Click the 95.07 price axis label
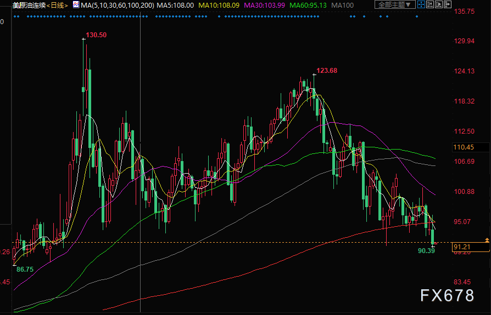This screenshot has height=315, width=491. pos(462,222)
